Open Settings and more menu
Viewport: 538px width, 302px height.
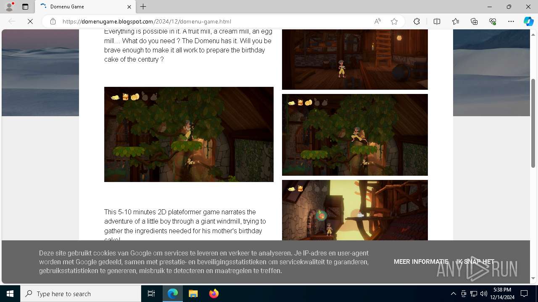pos(511,21)
